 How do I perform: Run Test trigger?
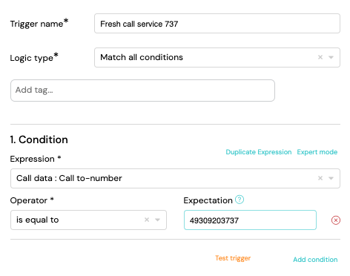pos(233,258)
